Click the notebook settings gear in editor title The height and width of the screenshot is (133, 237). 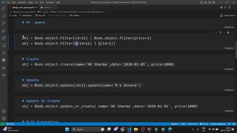coord(221,7)
